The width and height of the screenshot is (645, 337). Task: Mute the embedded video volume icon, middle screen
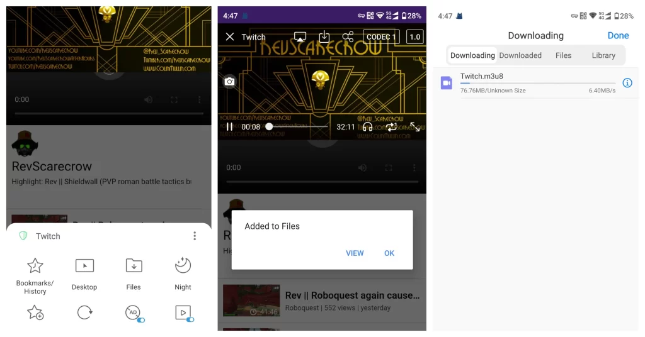point(362,167)
